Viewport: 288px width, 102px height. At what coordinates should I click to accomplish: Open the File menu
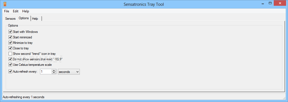point(7,11)
